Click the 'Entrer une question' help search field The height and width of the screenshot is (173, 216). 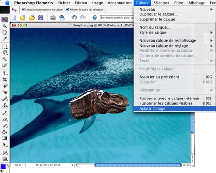pyautogui.click(x=117, y=18)
